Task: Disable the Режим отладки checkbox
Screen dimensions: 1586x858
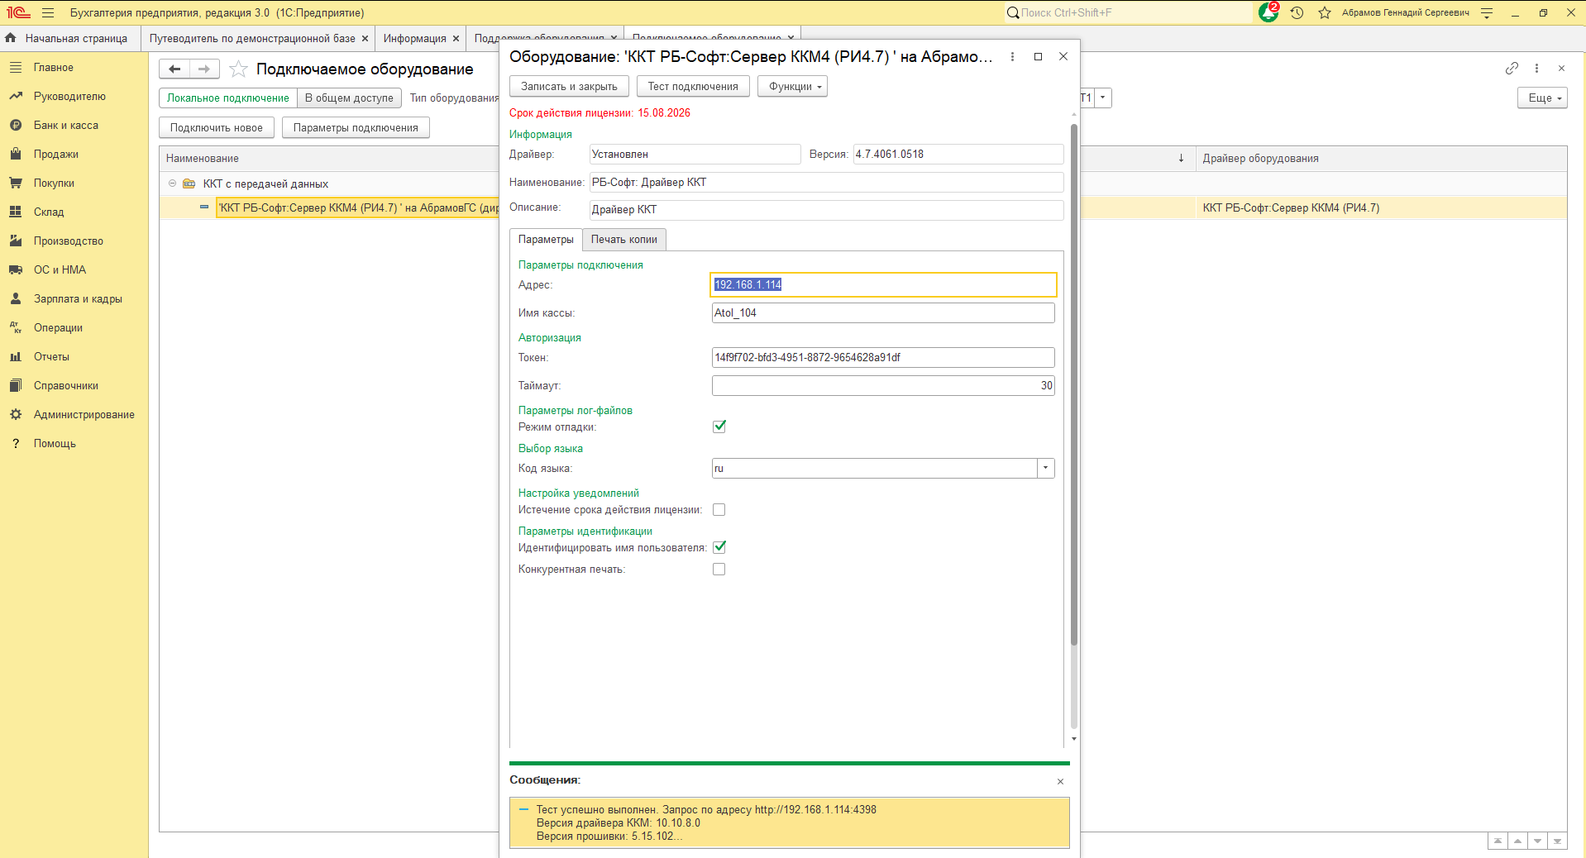Action: [x=719, y=427]
